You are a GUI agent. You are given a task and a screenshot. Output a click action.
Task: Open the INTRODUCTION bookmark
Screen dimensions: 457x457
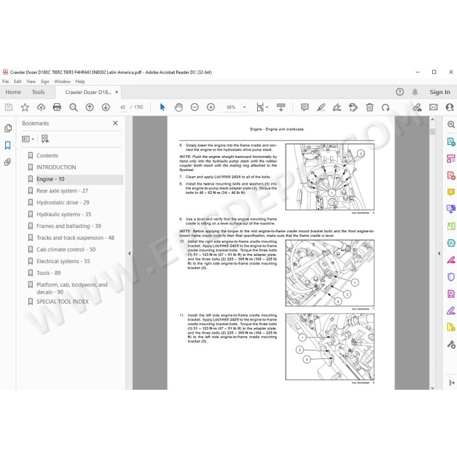(56, 167)
